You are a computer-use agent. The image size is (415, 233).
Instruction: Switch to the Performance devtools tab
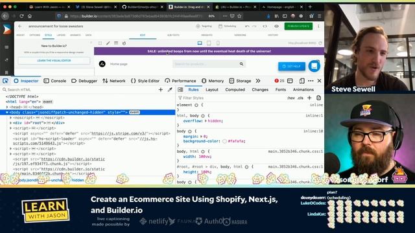(180, 81)
